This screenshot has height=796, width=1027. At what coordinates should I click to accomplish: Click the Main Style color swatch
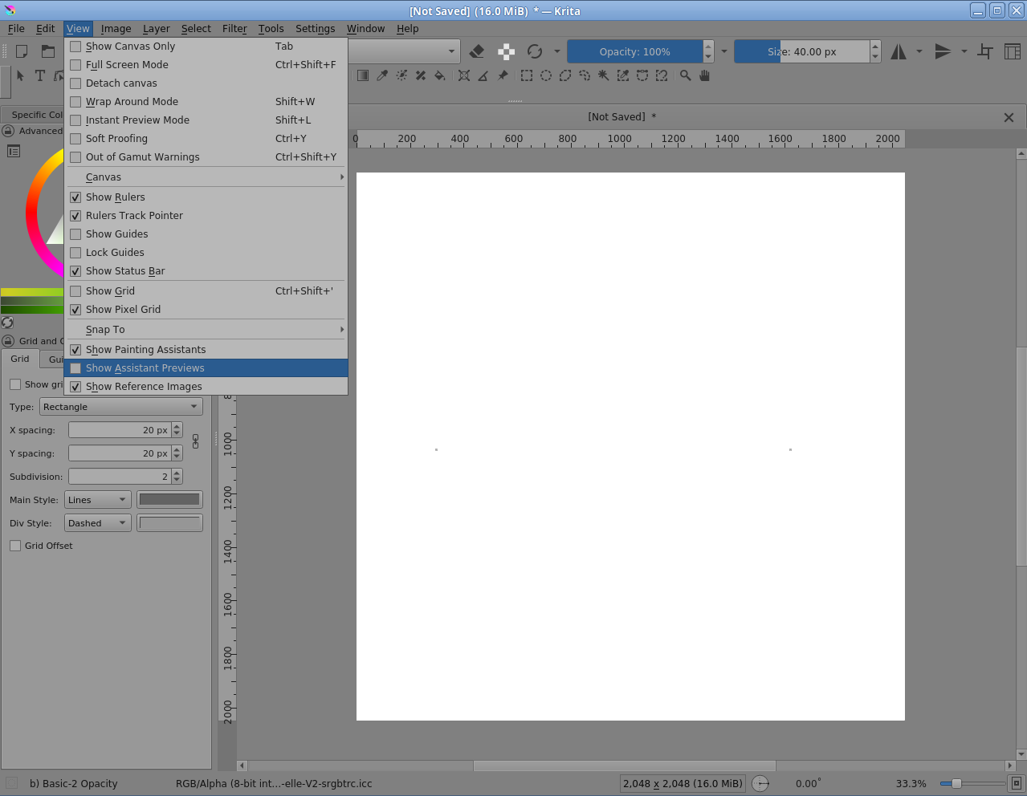click(x=169, y=500)
